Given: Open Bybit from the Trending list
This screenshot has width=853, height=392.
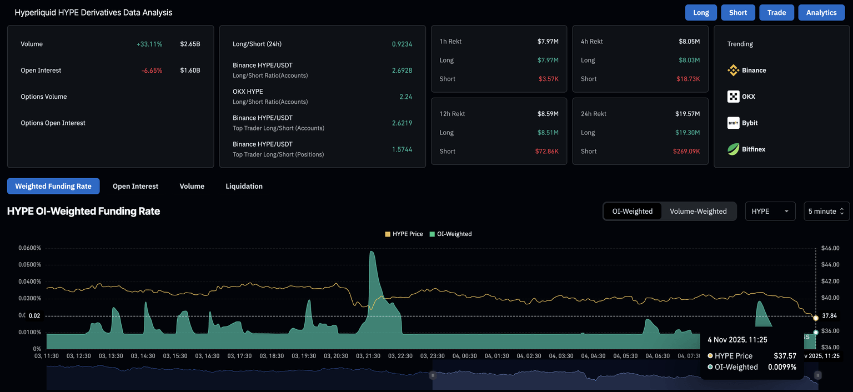Looking at the screenshot, I should pyautogui.click(x=733, y=123).
